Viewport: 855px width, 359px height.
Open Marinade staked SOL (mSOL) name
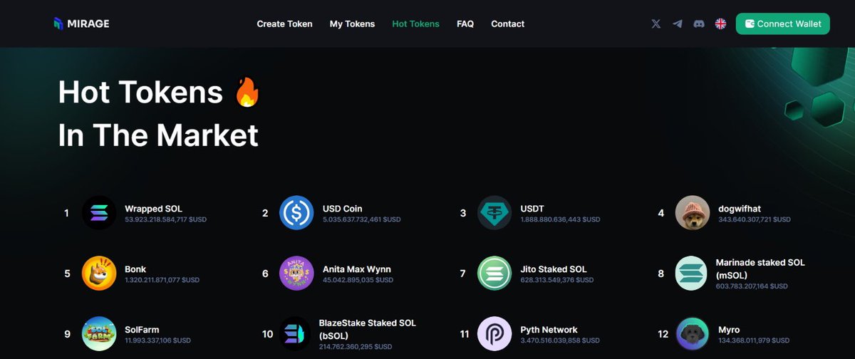click(760, 268)
